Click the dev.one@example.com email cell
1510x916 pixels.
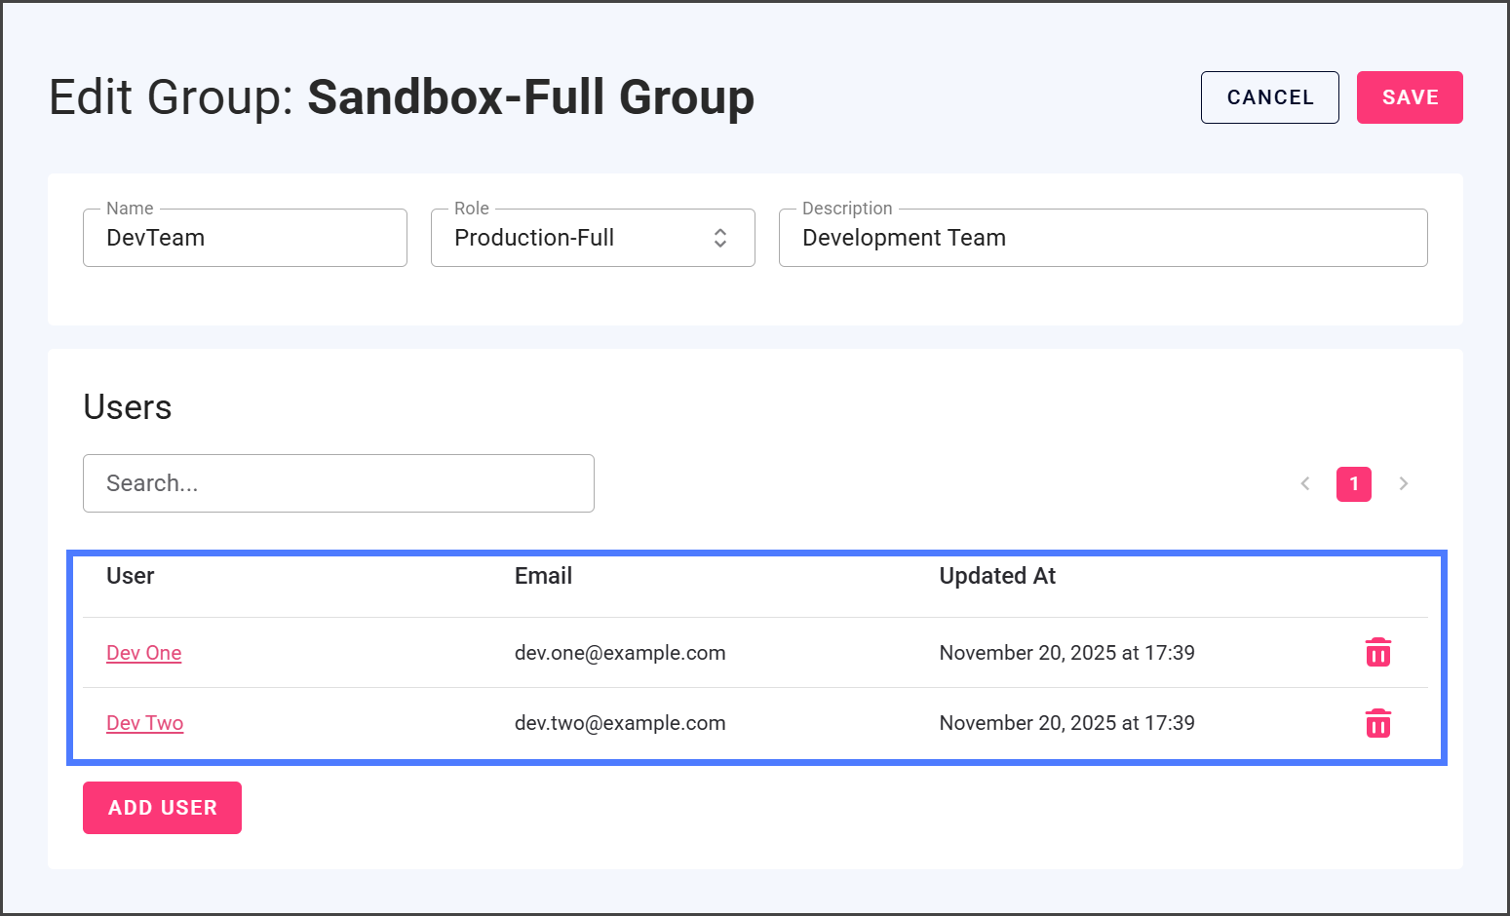(x=620, y=653)
